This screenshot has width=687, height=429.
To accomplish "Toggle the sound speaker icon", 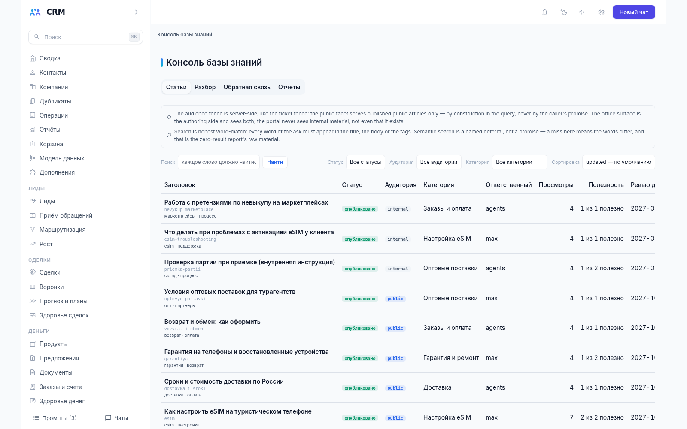I will [x=582, y=12].
